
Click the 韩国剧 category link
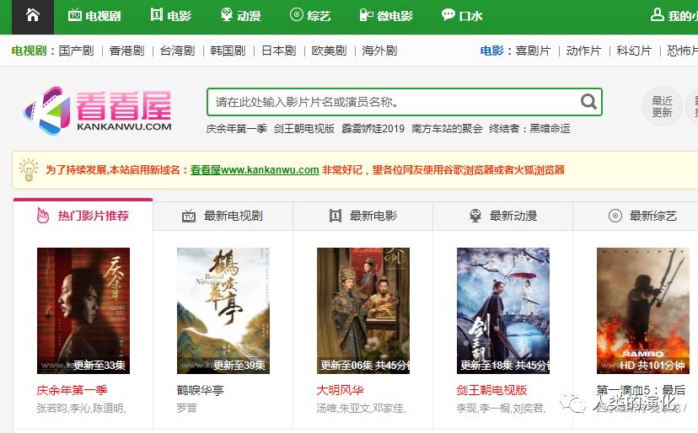[228, 51]
